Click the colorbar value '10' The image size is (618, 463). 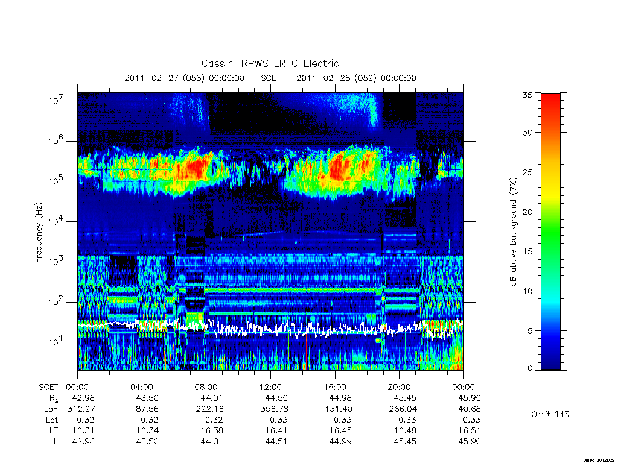coord(527,291)
